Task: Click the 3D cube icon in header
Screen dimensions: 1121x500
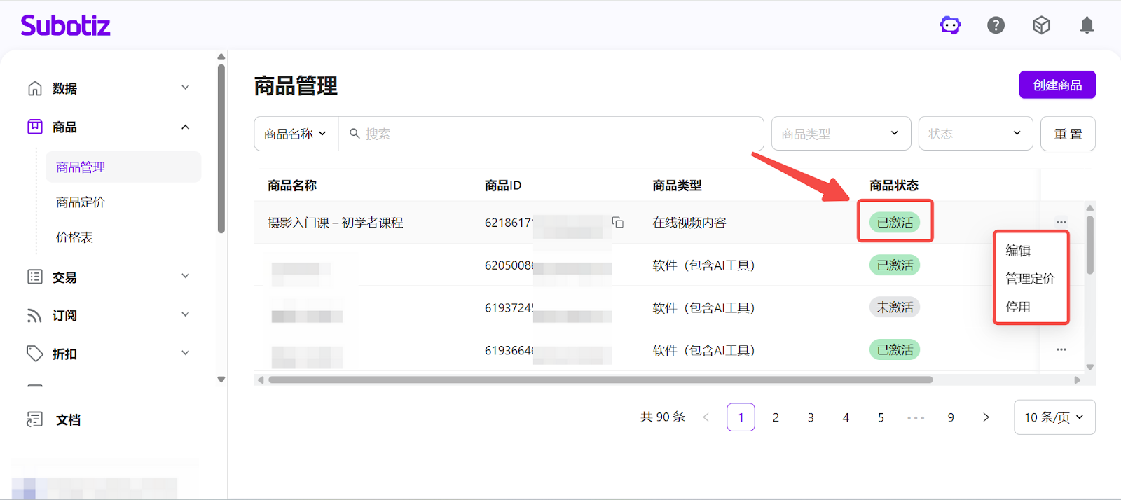Action: click(x=1041, y=26)
